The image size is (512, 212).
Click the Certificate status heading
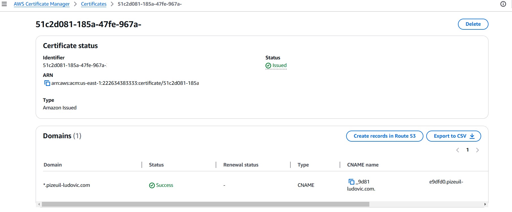pos(70,46)
